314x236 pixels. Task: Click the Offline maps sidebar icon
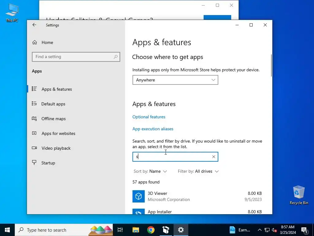34,118
